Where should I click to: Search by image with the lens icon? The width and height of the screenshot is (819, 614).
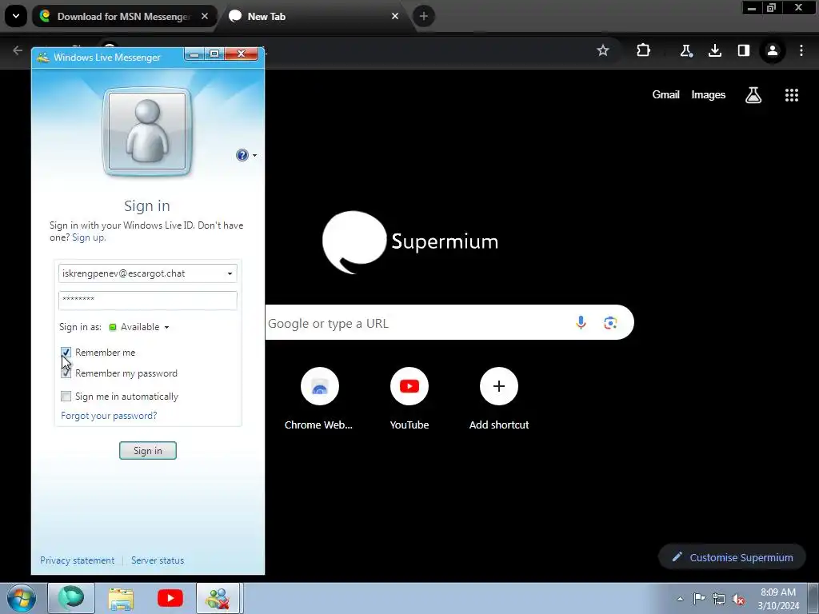[x=610, y=323]
